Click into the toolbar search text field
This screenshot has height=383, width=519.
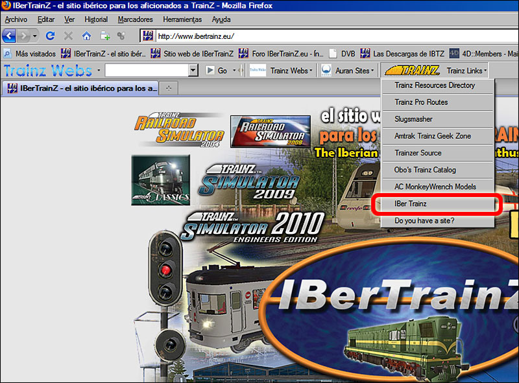(147, 70)
